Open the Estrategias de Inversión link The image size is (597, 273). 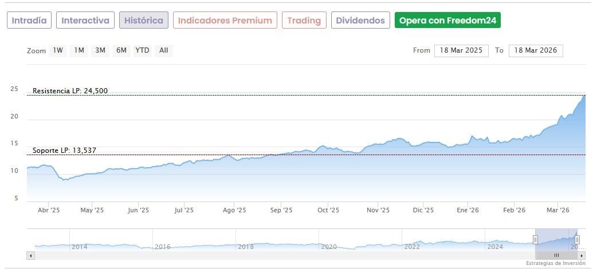556,263
